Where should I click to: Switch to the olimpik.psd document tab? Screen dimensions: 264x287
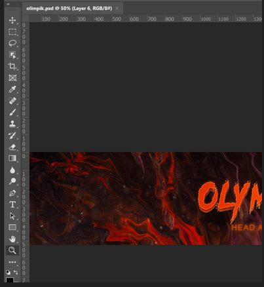(69, 9)
